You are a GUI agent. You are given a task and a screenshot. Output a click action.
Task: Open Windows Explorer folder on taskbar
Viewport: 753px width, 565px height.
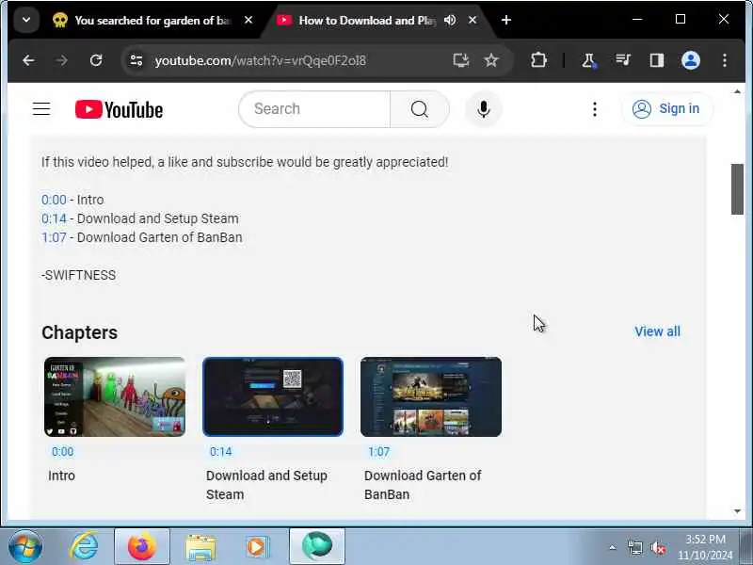tap(200, 546)
